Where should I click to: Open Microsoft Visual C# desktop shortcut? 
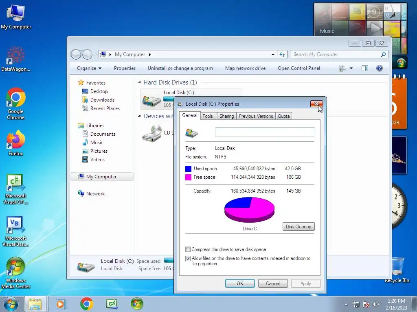tap(16, 189)
